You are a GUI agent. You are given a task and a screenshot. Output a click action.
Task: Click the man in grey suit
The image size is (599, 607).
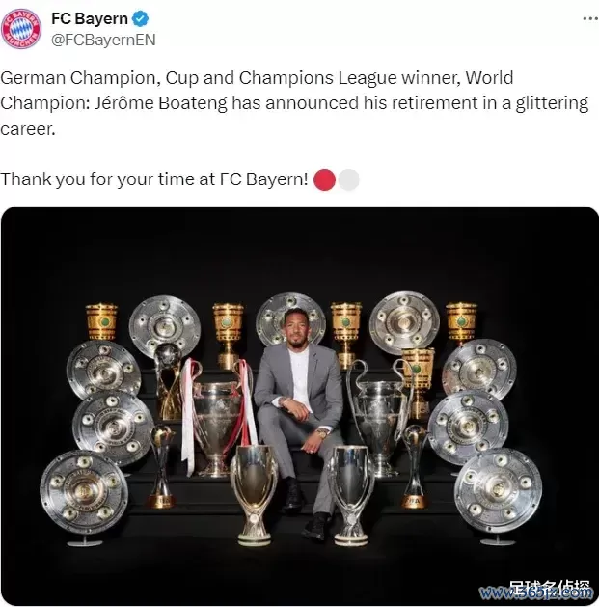click(x=300, y=422)
